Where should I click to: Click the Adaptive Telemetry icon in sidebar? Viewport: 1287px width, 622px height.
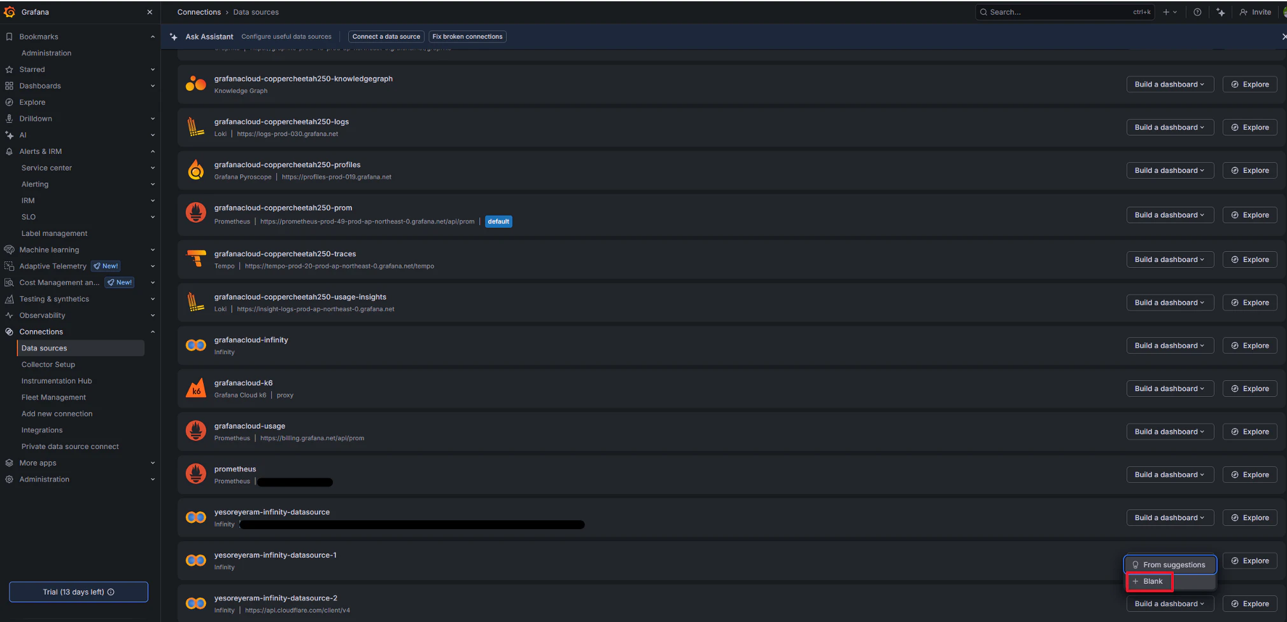click(x=9, y=266)
